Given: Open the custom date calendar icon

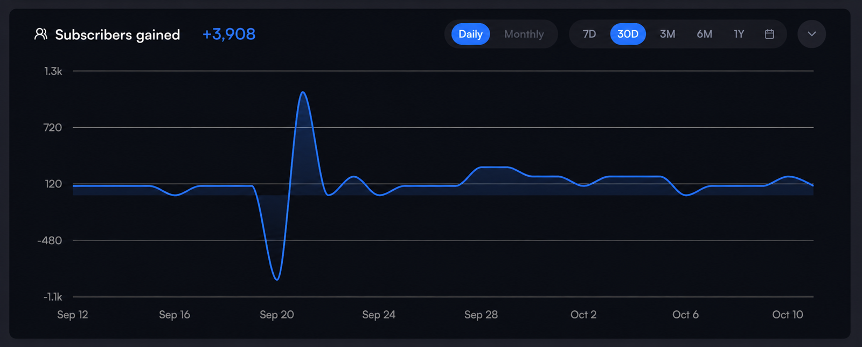Looking at the screenshot, I should click(769, 34).
